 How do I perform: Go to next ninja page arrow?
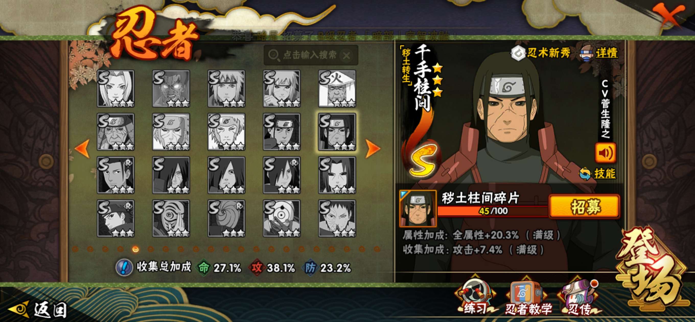[373, 148]
